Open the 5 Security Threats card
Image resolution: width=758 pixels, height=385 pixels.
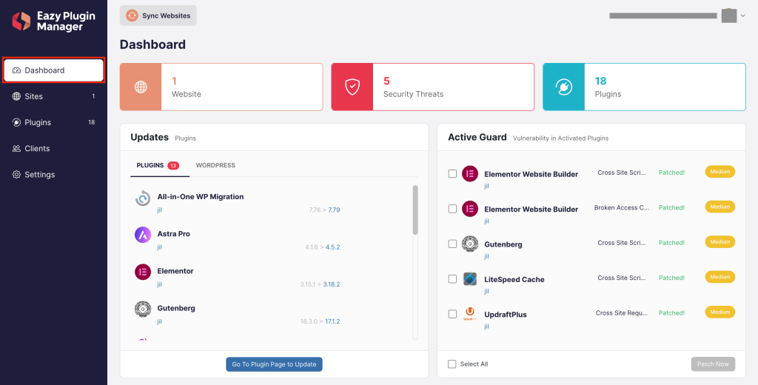[x=432, y=87]
